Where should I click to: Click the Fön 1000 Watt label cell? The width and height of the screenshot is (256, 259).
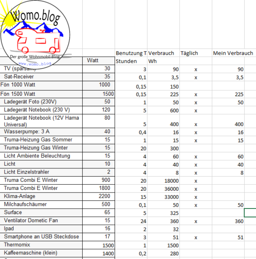pyautogui.click(x=41, y=85)
